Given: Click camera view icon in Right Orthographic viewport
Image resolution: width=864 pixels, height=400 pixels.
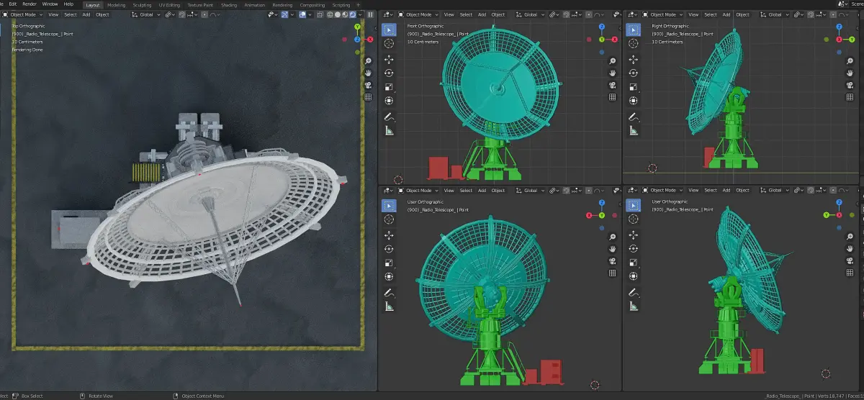Looking at the screenshot, I should coord(850,85).
